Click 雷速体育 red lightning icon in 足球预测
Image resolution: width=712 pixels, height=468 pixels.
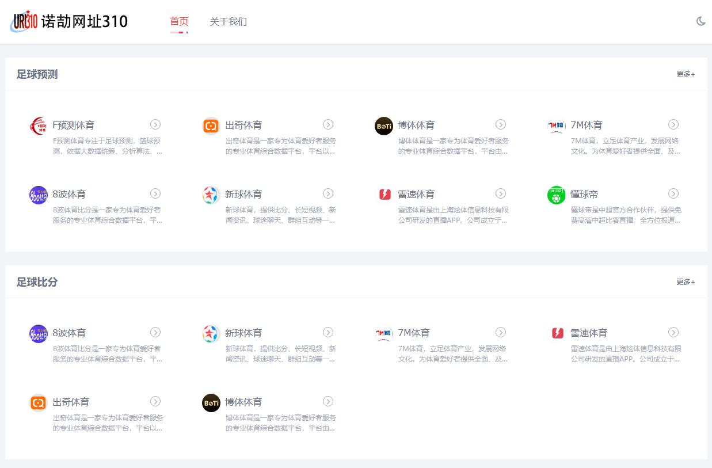pyautogui.click(x=384, y=195)
